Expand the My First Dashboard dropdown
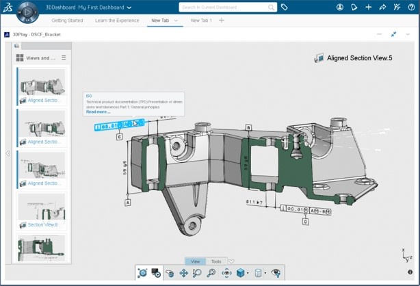 pyautogui.click(x=129, y=8)
